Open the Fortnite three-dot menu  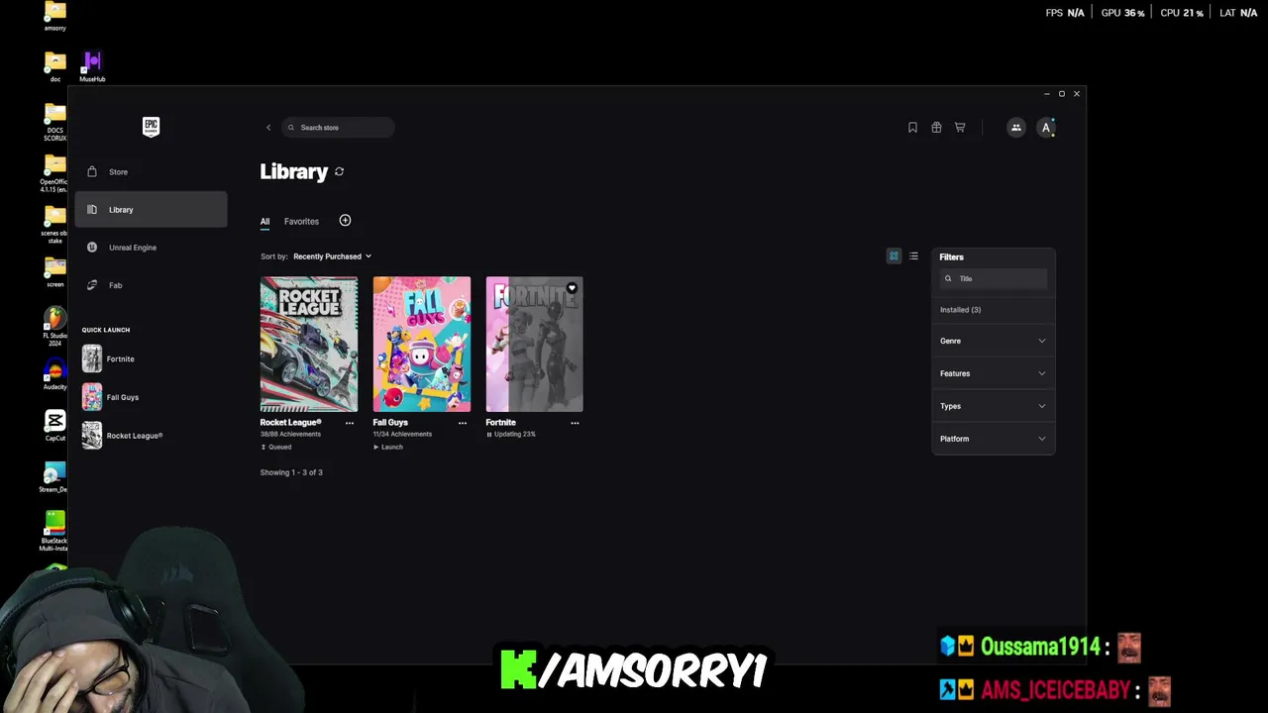pyautogui.click(x=575, y=423)
